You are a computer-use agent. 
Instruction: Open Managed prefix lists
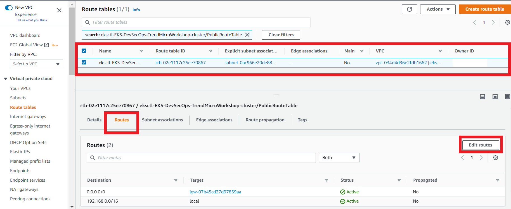(30, 161)
